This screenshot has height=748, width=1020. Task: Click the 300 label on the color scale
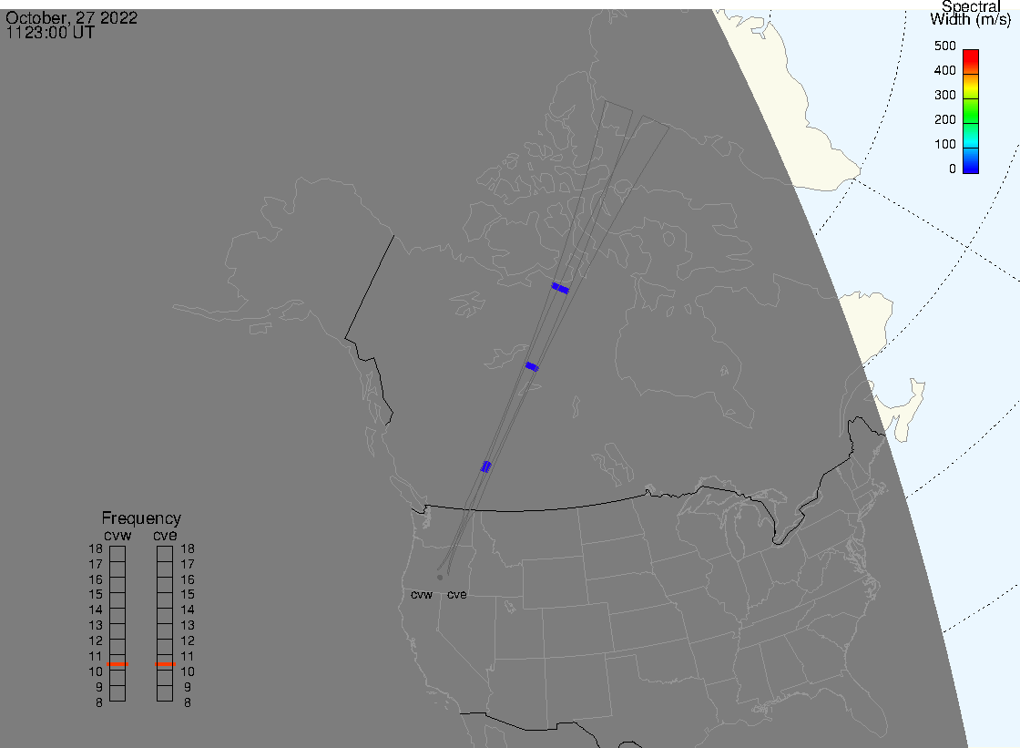pyautogui.click(x=944, y=95)
